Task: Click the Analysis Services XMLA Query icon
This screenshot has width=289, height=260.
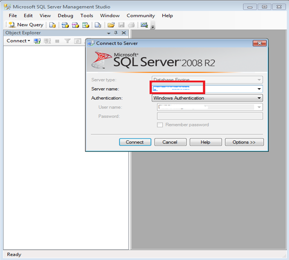Action: [x=85, y=25]
